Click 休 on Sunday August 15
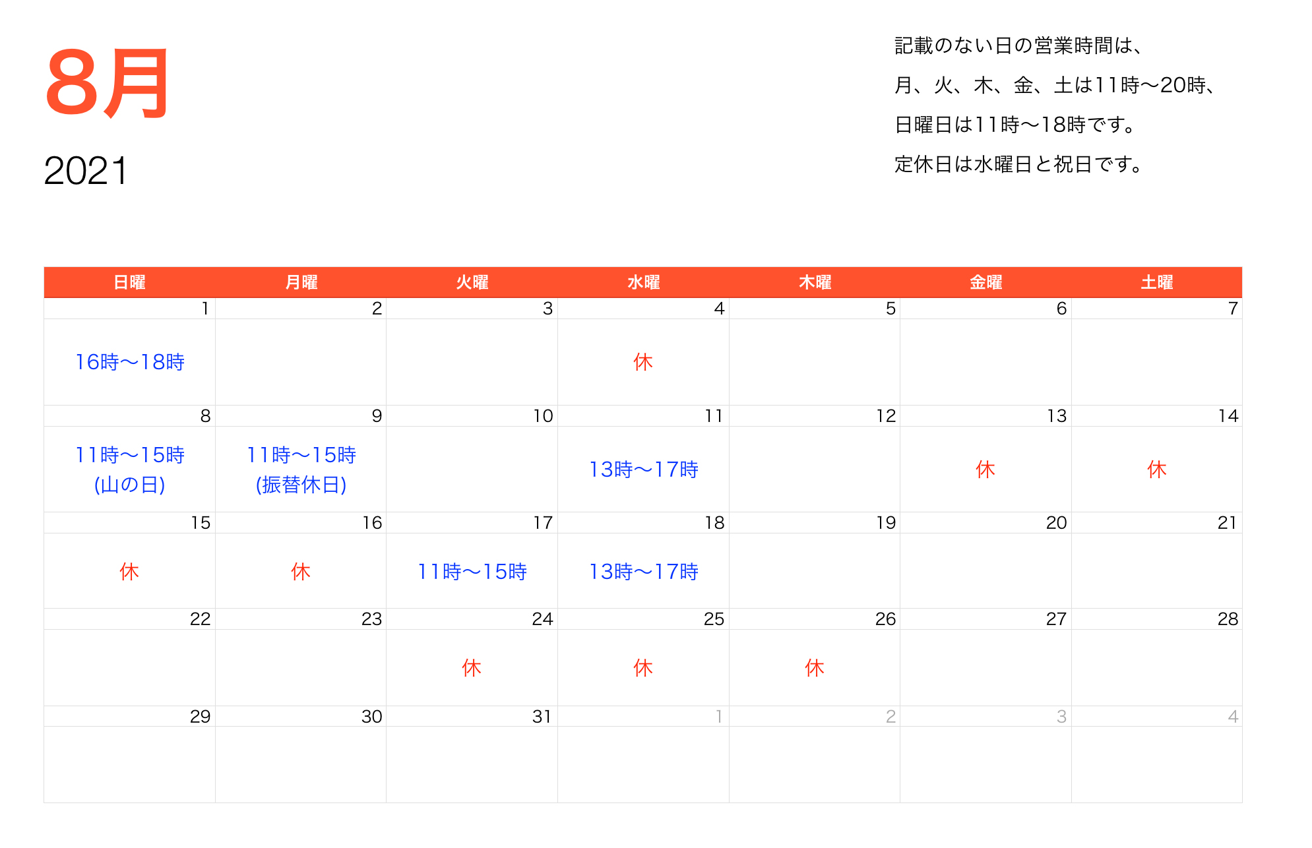 pos(129,572)
